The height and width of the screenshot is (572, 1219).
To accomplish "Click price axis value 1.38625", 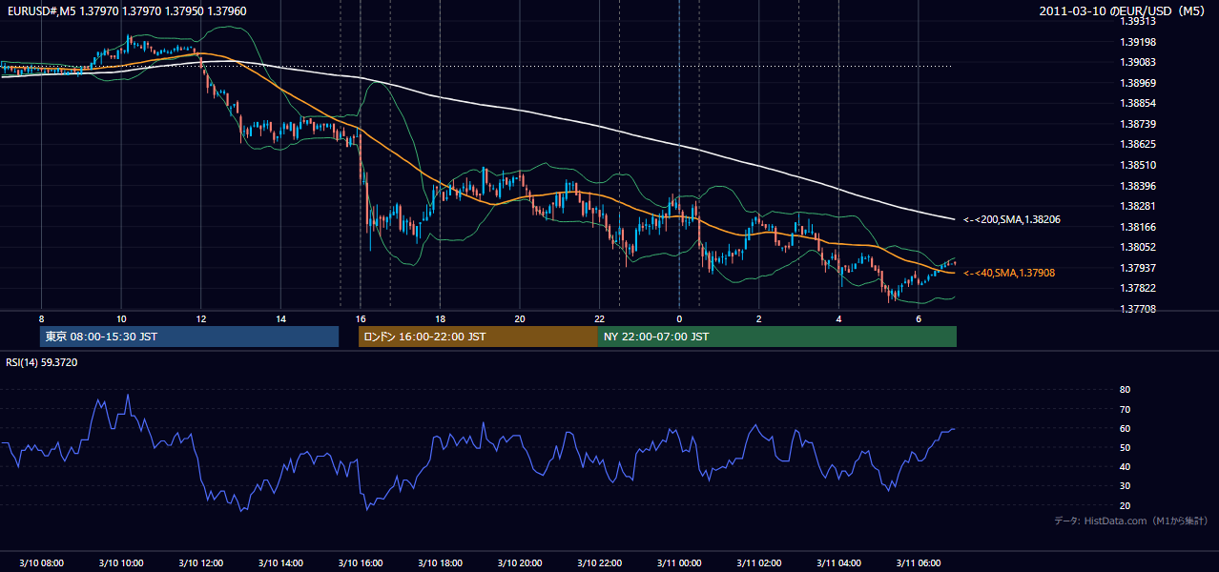I will click(1138, 144).
